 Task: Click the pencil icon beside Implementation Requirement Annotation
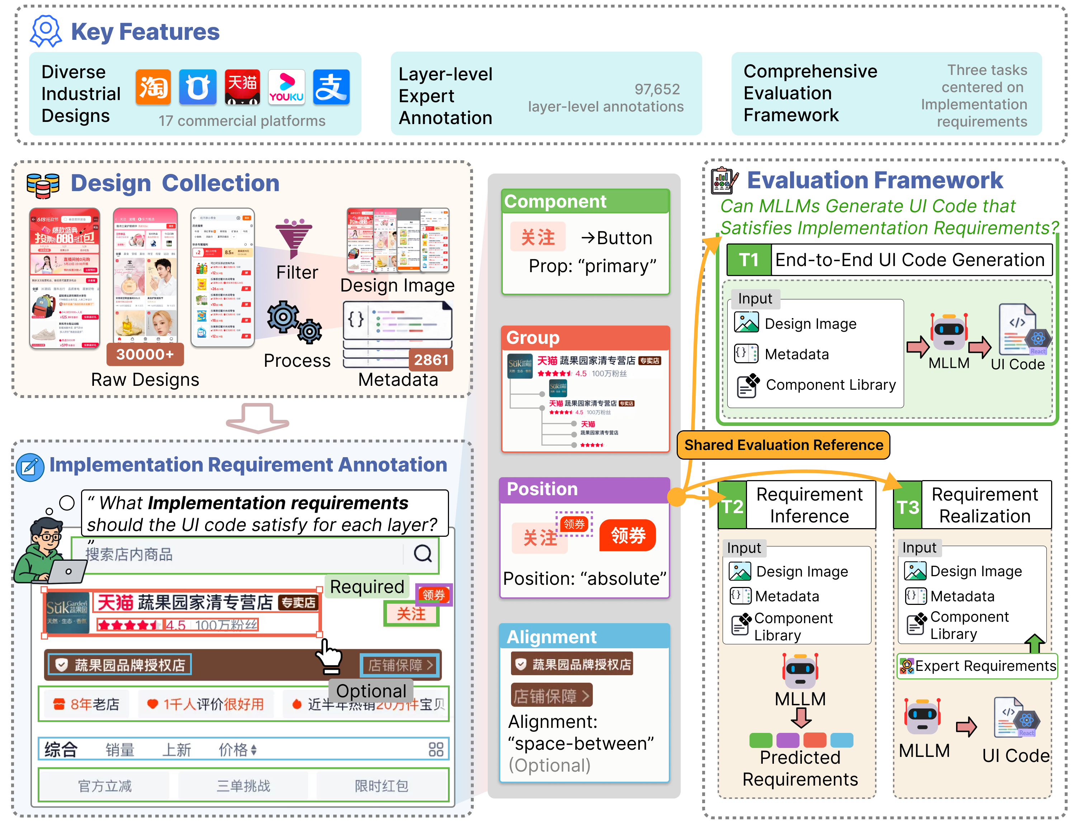tap(30, 467)
